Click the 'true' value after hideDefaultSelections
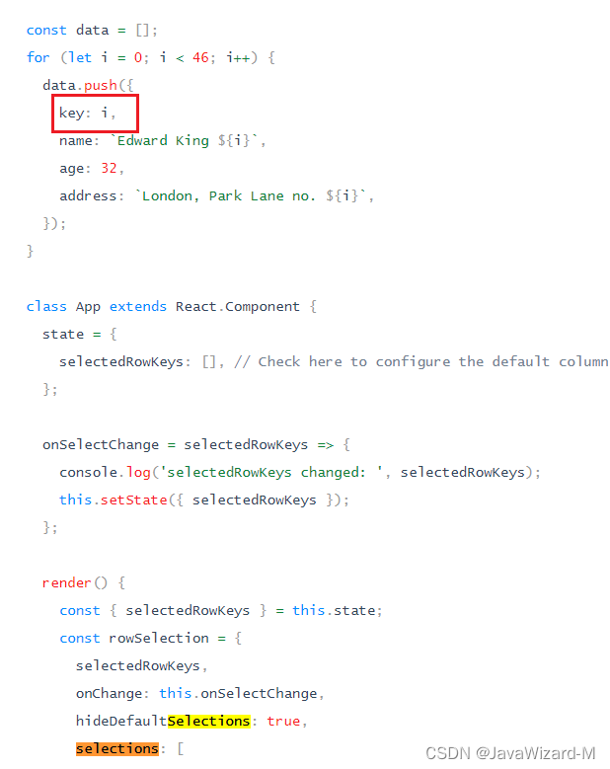The image size is (610, 769). point(283,721)
